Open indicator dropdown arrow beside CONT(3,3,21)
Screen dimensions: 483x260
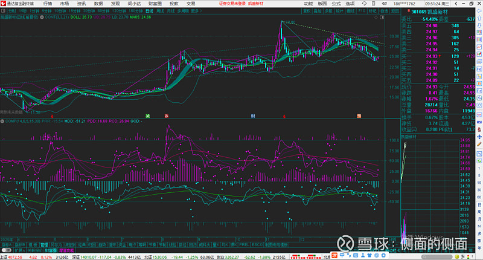[x=42, y=18]
